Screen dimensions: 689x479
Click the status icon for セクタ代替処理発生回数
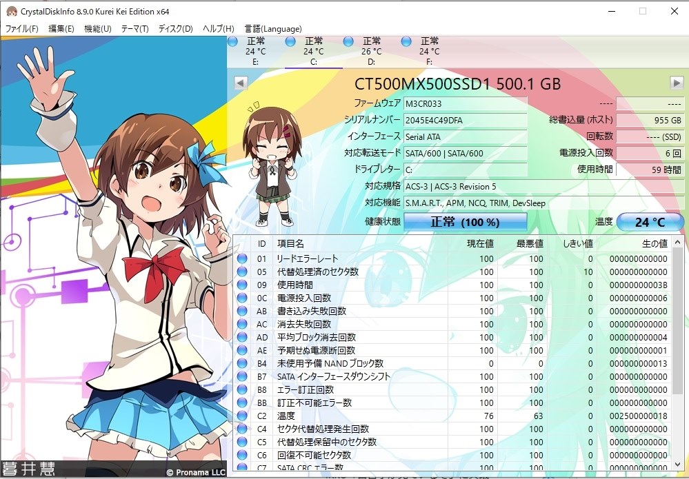pos(242,429)
